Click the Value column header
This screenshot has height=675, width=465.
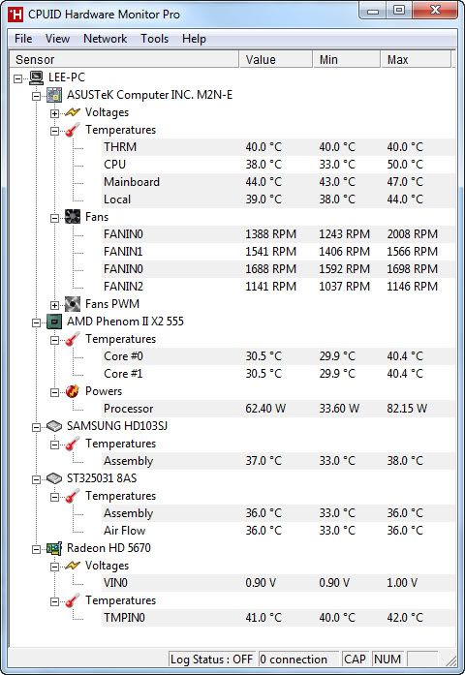tap(275, 59)
